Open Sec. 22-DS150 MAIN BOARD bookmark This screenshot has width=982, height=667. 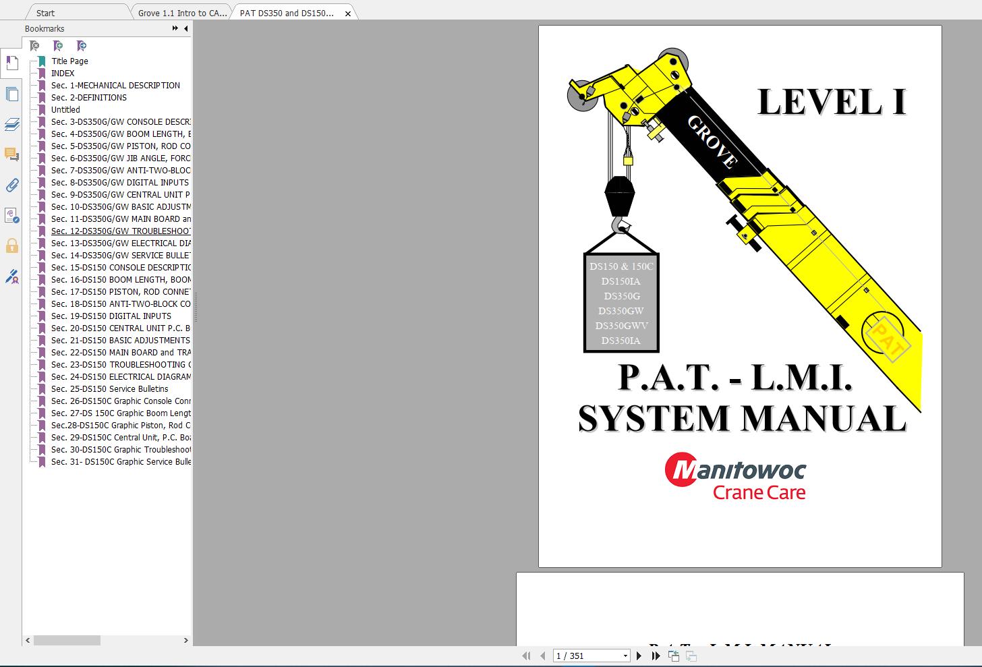tap(121, 352)
